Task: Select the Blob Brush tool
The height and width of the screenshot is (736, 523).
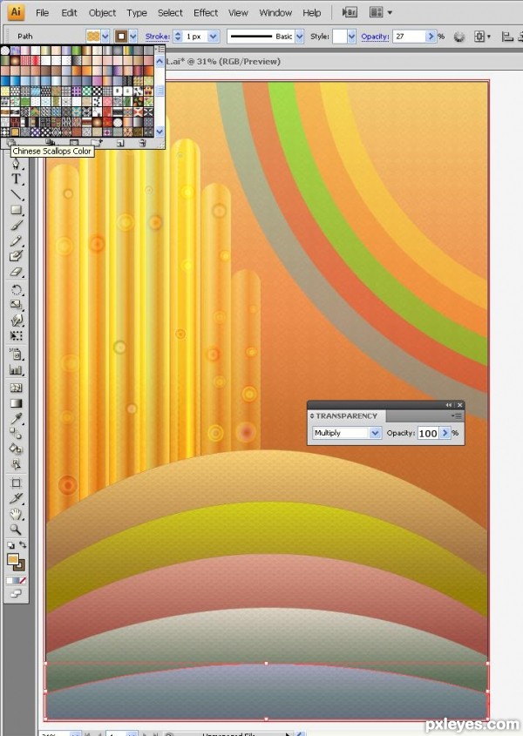Action: click(16, 256)
